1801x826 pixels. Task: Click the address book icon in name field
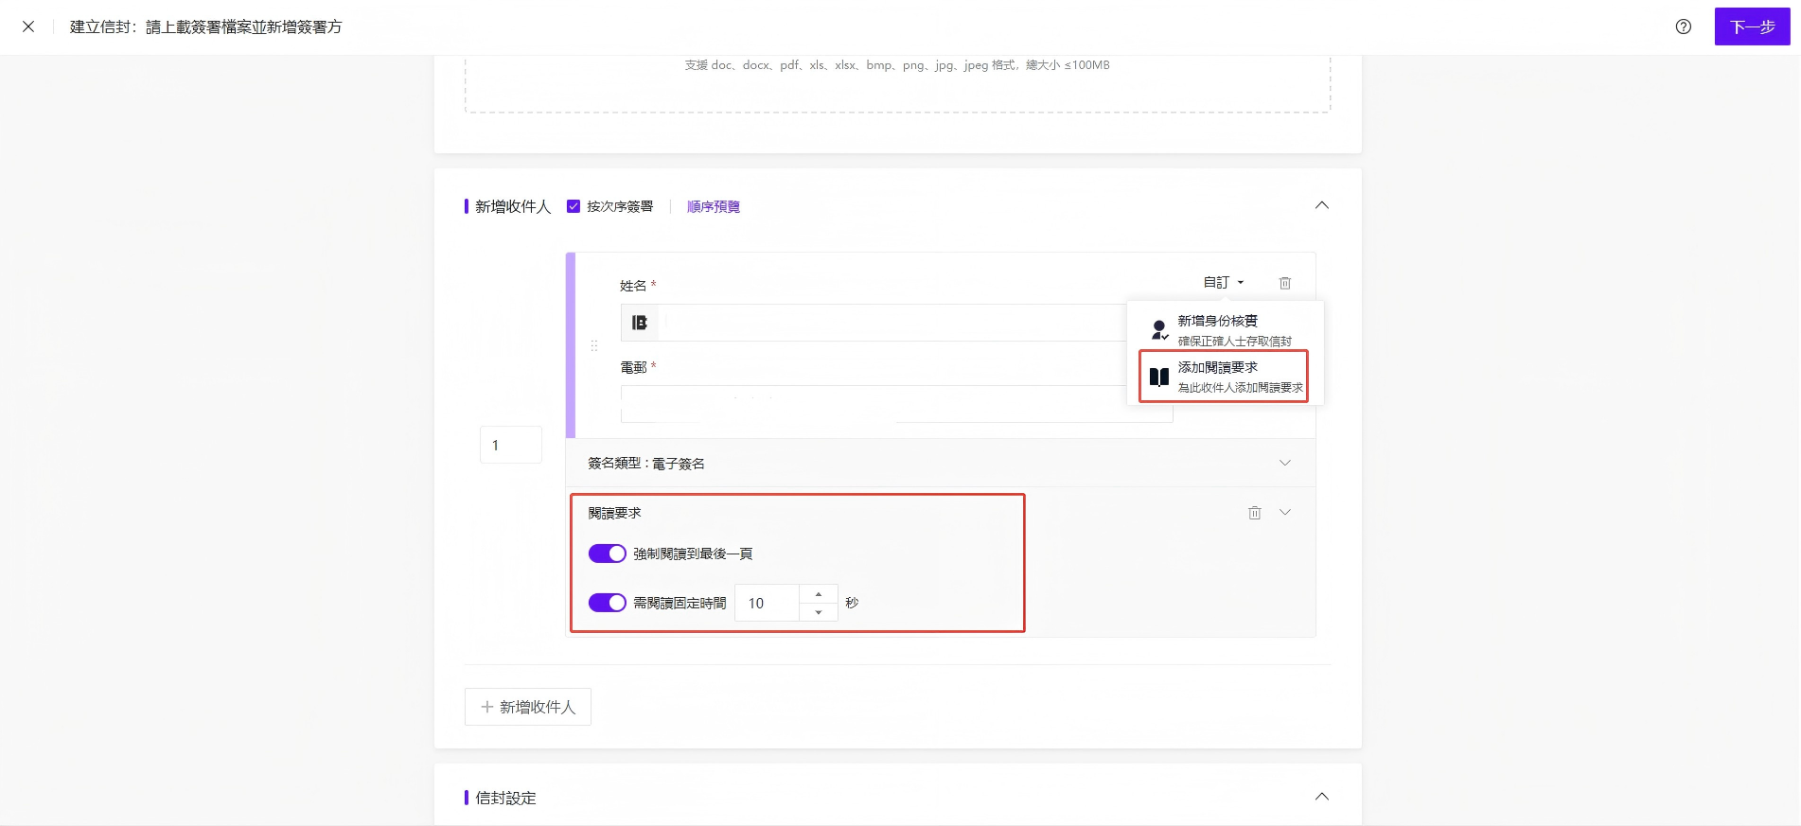pyautogui.click(x=640, y=323)
